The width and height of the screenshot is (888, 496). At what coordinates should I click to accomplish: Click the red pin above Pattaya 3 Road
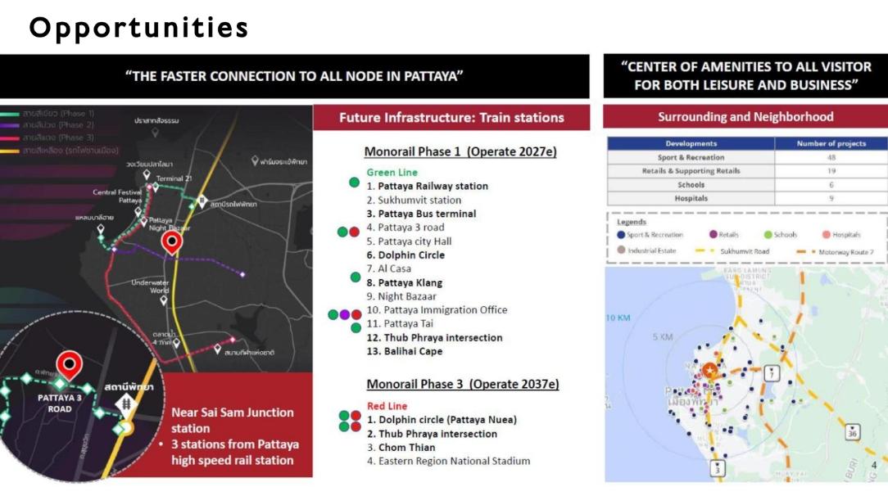click(70, 366)
